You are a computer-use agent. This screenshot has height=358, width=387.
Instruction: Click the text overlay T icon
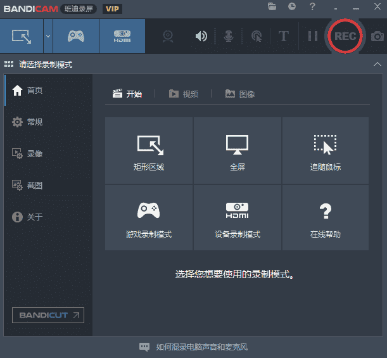(283, 36)
